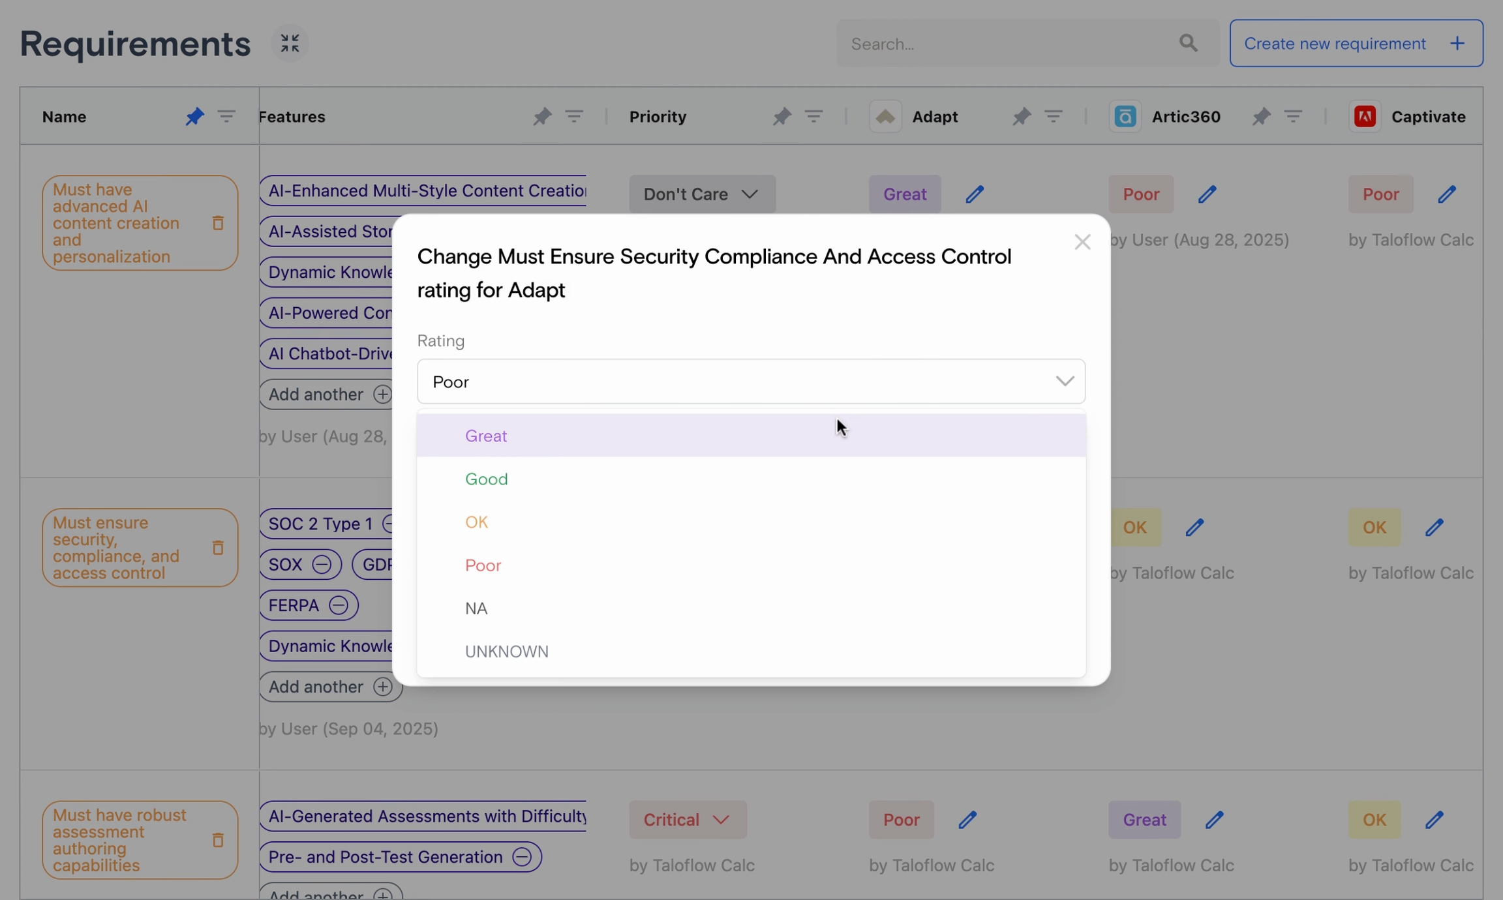Open filter icon for Artic360 column
Viewport: 1503px width, 900px height.
[x=1293, y=117]
